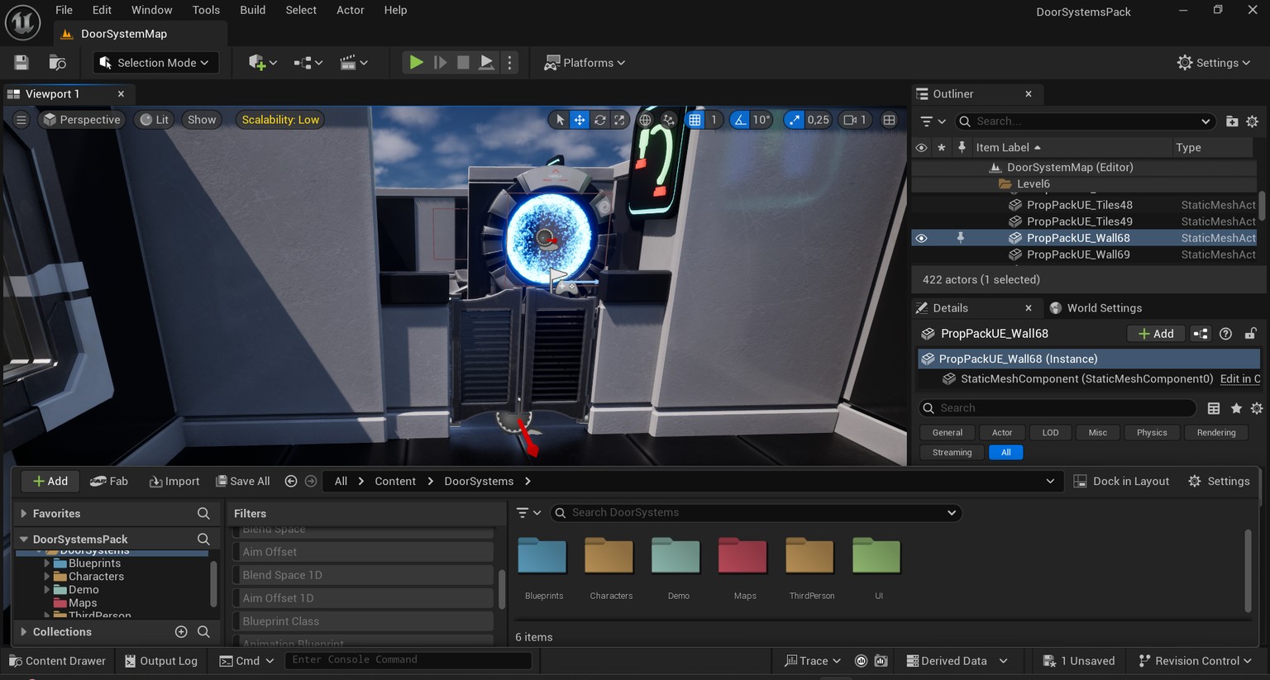
Task: Open the Content Browser asset filter icon menu
Action: pos(528,513)
